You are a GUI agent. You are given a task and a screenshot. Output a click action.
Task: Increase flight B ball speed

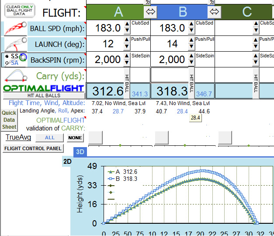tap(191, 24)
